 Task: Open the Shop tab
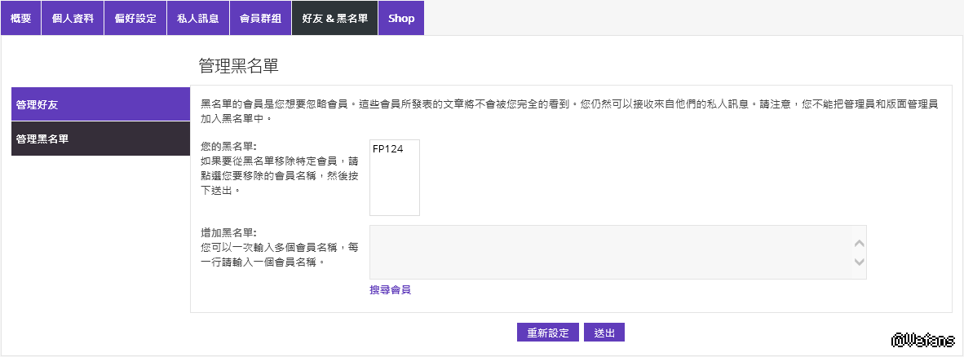[x=400, y=18]
